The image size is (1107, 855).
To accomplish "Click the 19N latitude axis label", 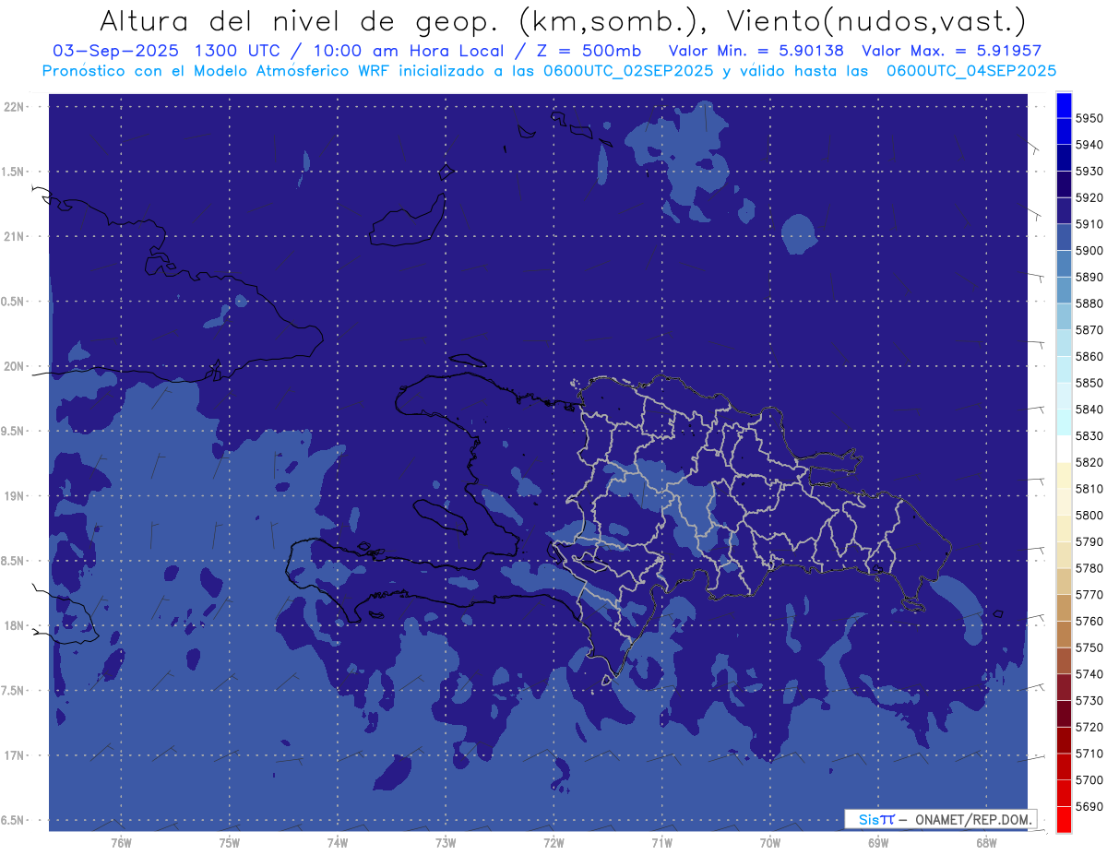I will pyautogui.click(x=14, y=496).
